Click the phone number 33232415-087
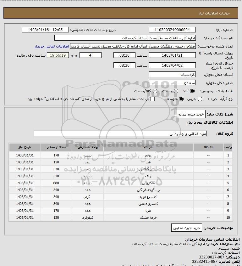The height and width of the screenshot is (266, 242). (x=205, y=262)
